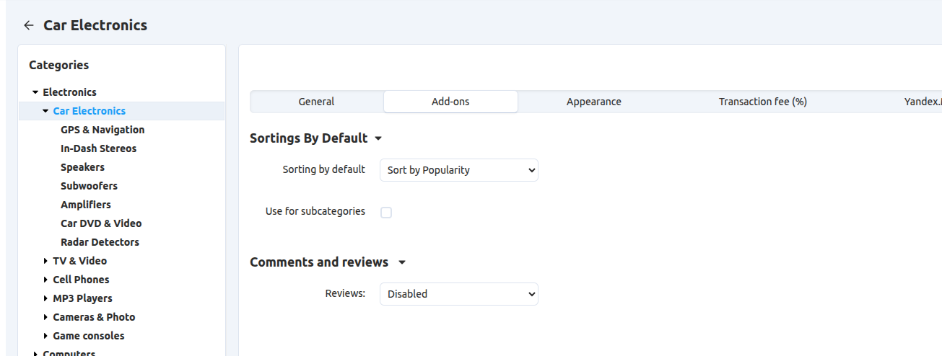Screen dimensions: 942x356
Task: Open the Sorting by default dropdown
Action: (458, 170)
